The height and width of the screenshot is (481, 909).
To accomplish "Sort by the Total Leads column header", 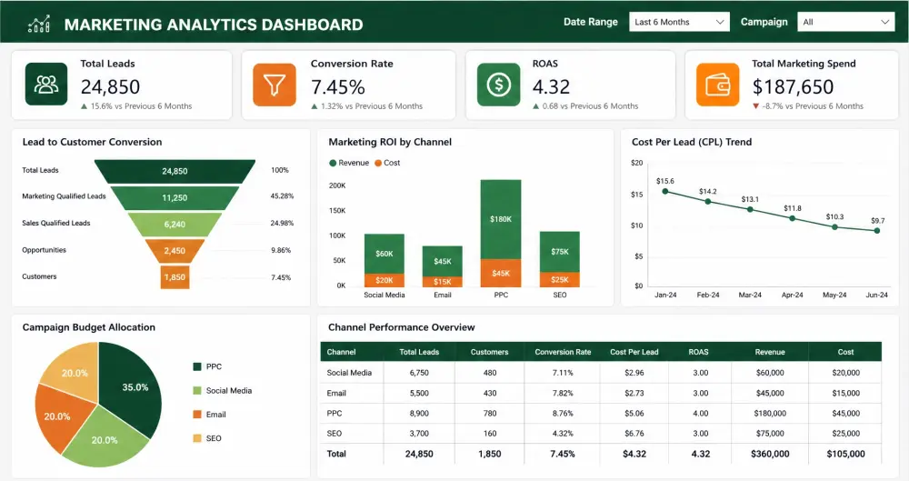I will pos(419,352).
